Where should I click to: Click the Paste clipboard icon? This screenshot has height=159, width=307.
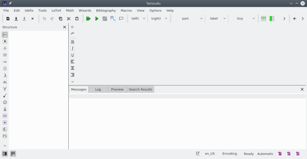coord(77,18)
